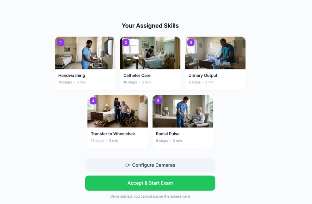Open the Radial Pulse skill card
Viewport: 312px width, 204px height.
click(x=183, y=121)
